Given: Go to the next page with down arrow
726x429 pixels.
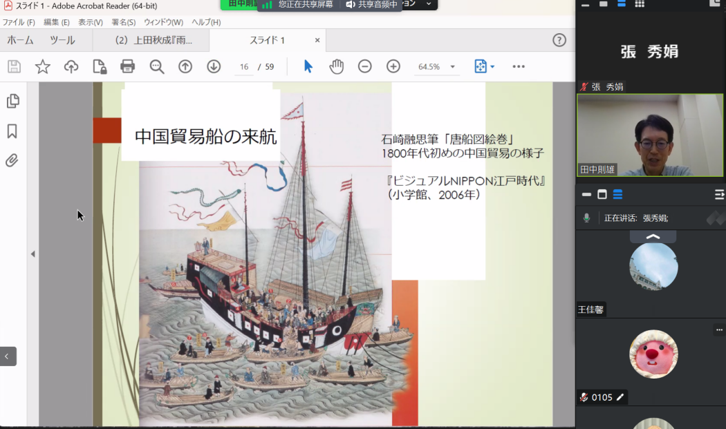Looking at the screenshot, I should tap(214, 66).
